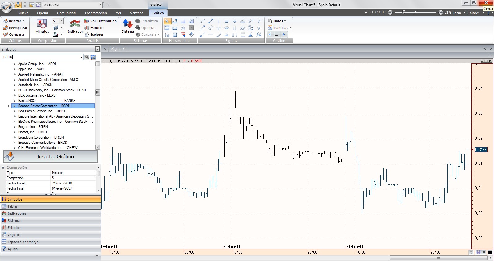Open the Indicadores sidebar section
494x261 pixels.
[x=50, y=213]
